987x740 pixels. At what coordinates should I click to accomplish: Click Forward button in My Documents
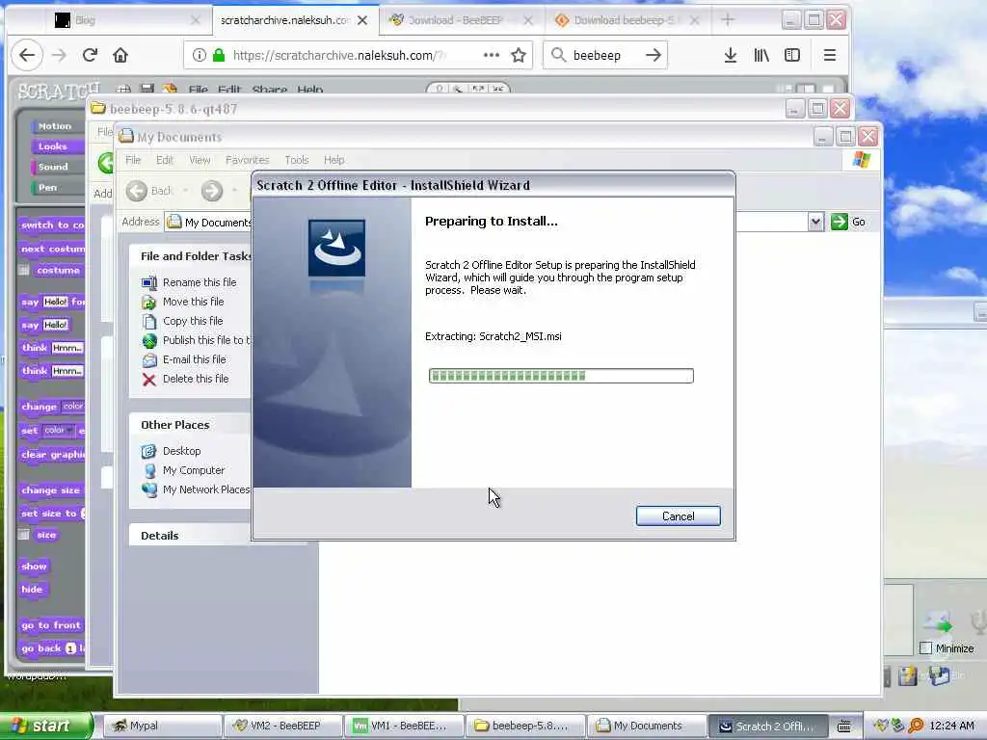point(212,191)
